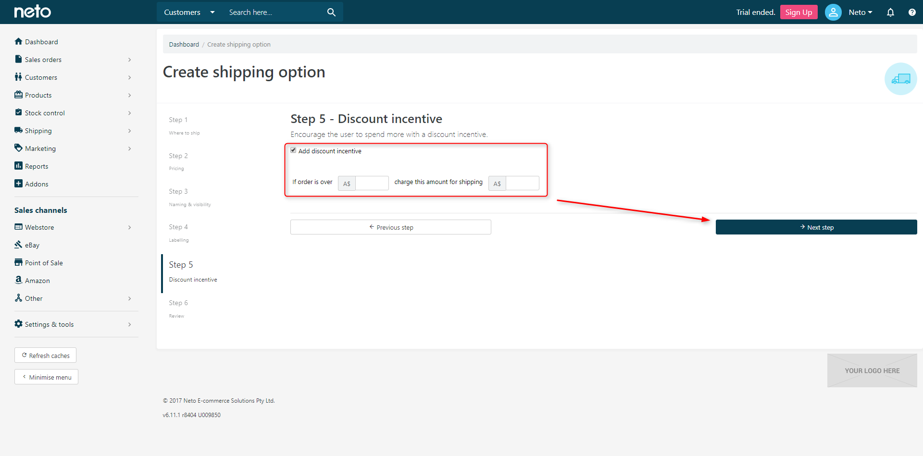Click the eBay gavel icon
The width and height of the screenshot is (923, 456).
coord(18,245)
